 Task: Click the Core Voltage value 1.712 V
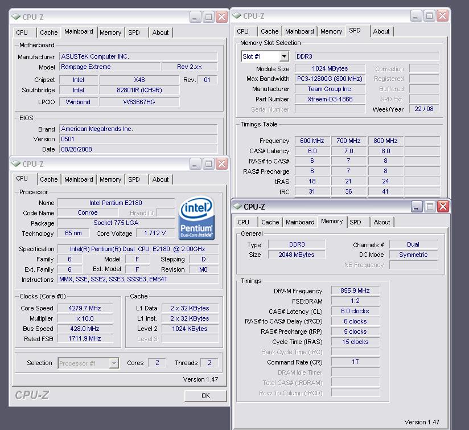click(155, 233)
